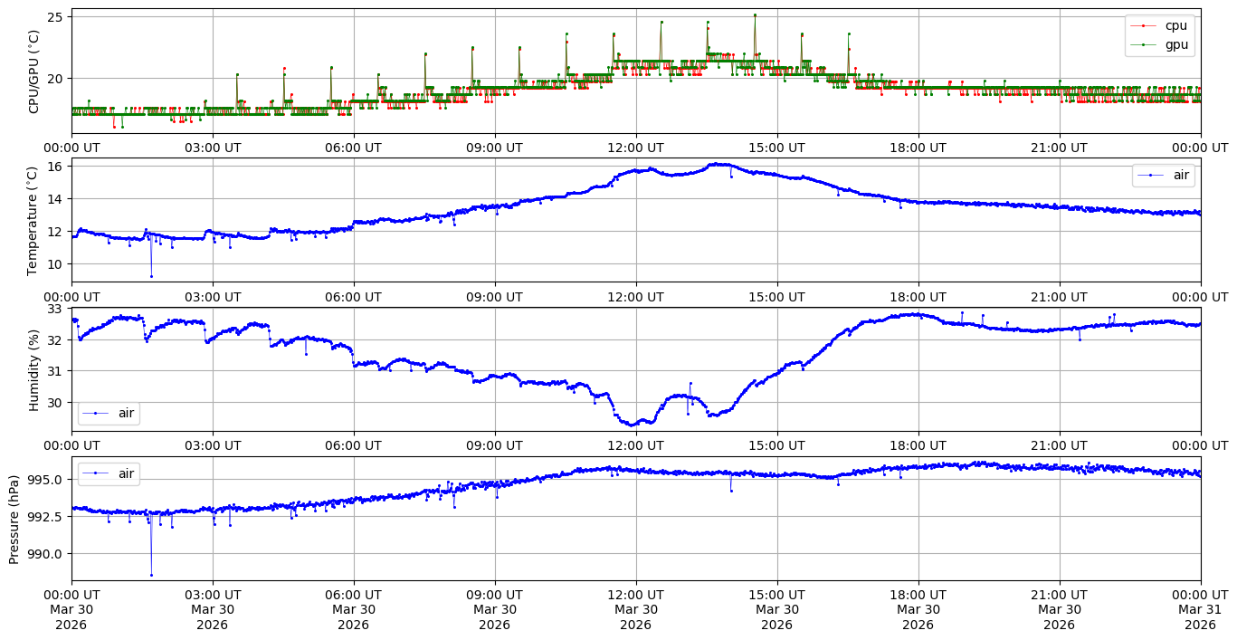
Task: Click the "33" tick on Humidity axis
Action: point(56,309)
